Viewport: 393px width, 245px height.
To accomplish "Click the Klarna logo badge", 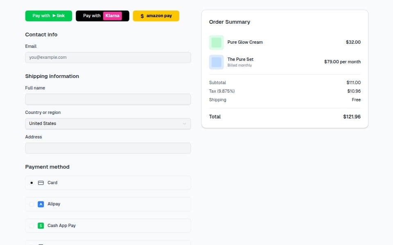I will [x=113, y=16].
